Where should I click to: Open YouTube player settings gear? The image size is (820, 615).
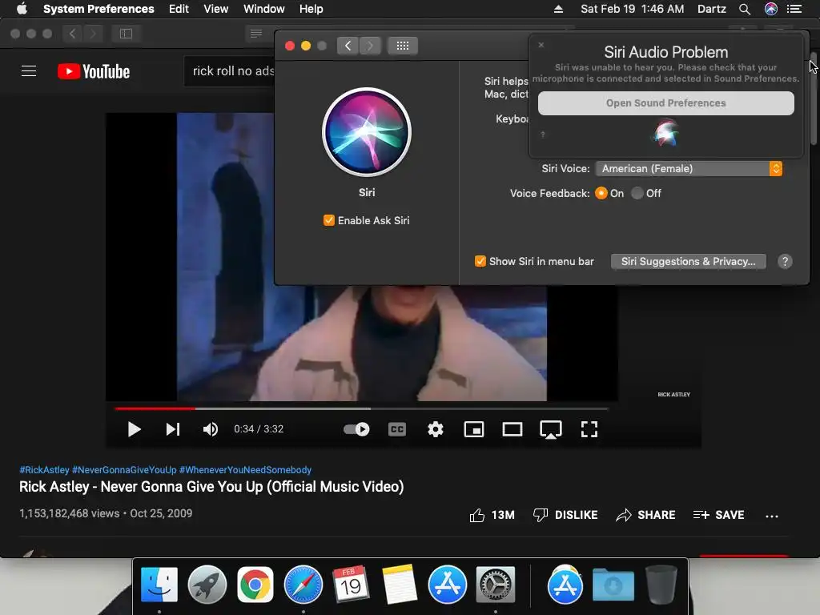tap(435, 429)
